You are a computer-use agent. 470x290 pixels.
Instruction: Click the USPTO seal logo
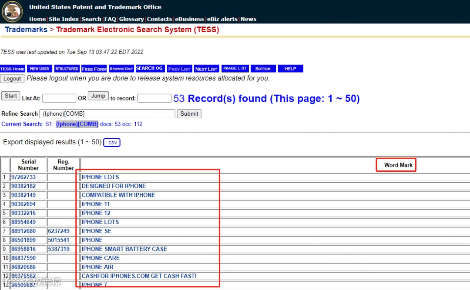[12, 11]
